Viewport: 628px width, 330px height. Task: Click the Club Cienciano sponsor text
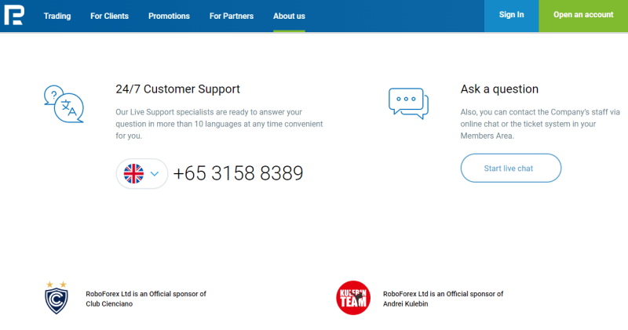tap(146, 299)
